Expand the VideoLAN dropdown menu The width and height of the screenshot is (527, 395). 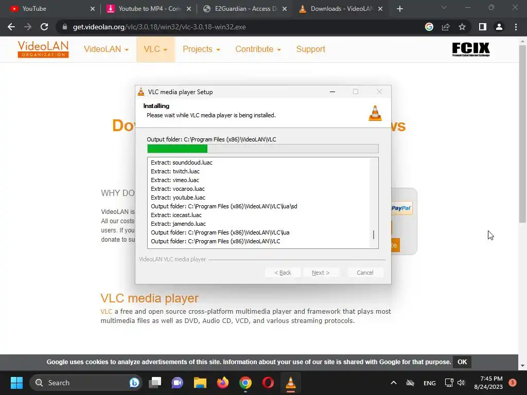(106, 49)
